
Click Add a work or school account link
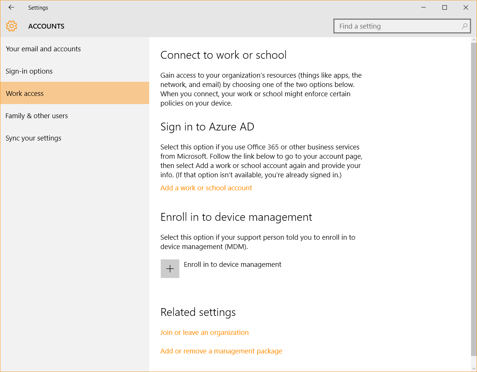pyautogui.click(x=206, y=188)
